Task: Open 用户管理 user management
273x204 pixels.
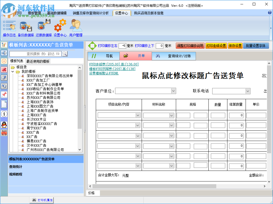Action: click(76, 28)
